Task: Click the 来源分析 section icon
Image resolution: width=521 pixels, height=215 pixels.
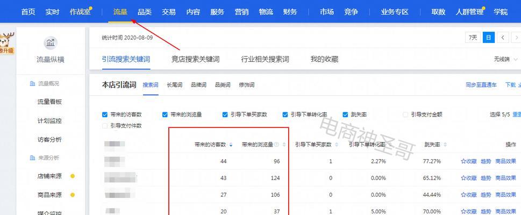Action: click(x=32, y=158)
